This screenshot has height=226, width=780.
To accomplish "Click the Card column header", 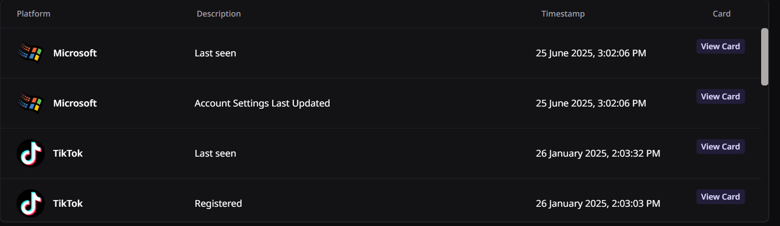I will [722, 14].
